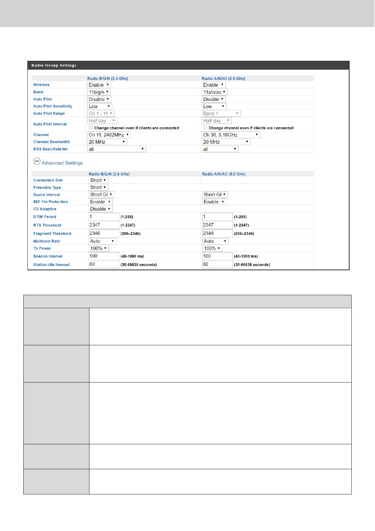Check 5.0 GHz change channel even if clients connected
This screenshot has width=375, height=531.
coord(205,127)
